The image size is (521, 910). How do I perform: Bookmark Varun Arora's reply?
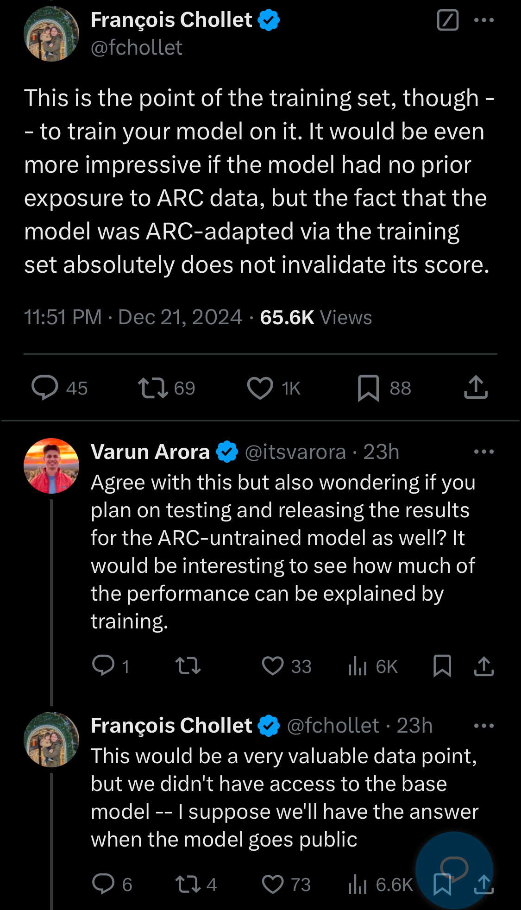[x=442, y=666]
